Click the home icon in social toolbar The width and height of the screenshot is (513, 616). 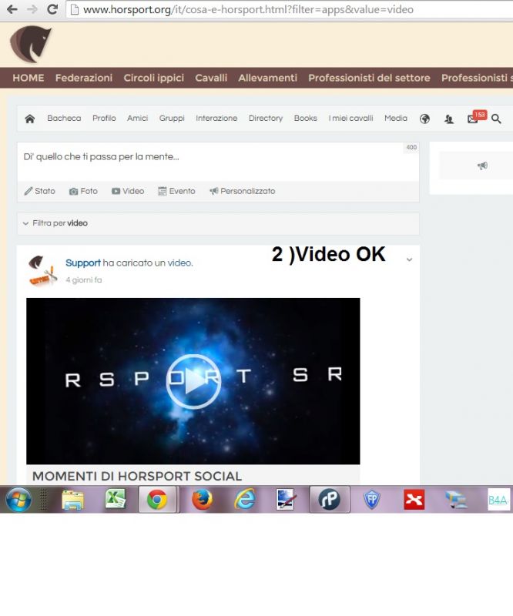point(29,119)
